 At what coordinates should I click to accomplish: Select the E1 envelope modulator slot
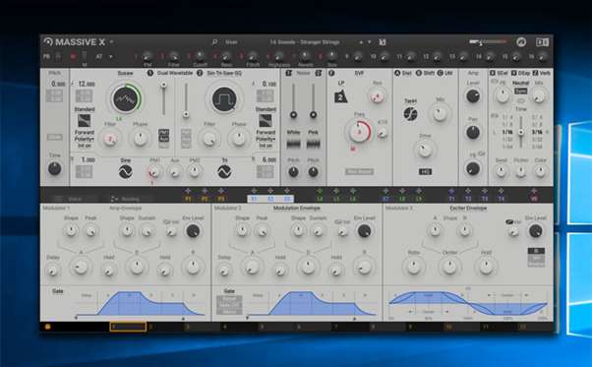coord(254,199)
